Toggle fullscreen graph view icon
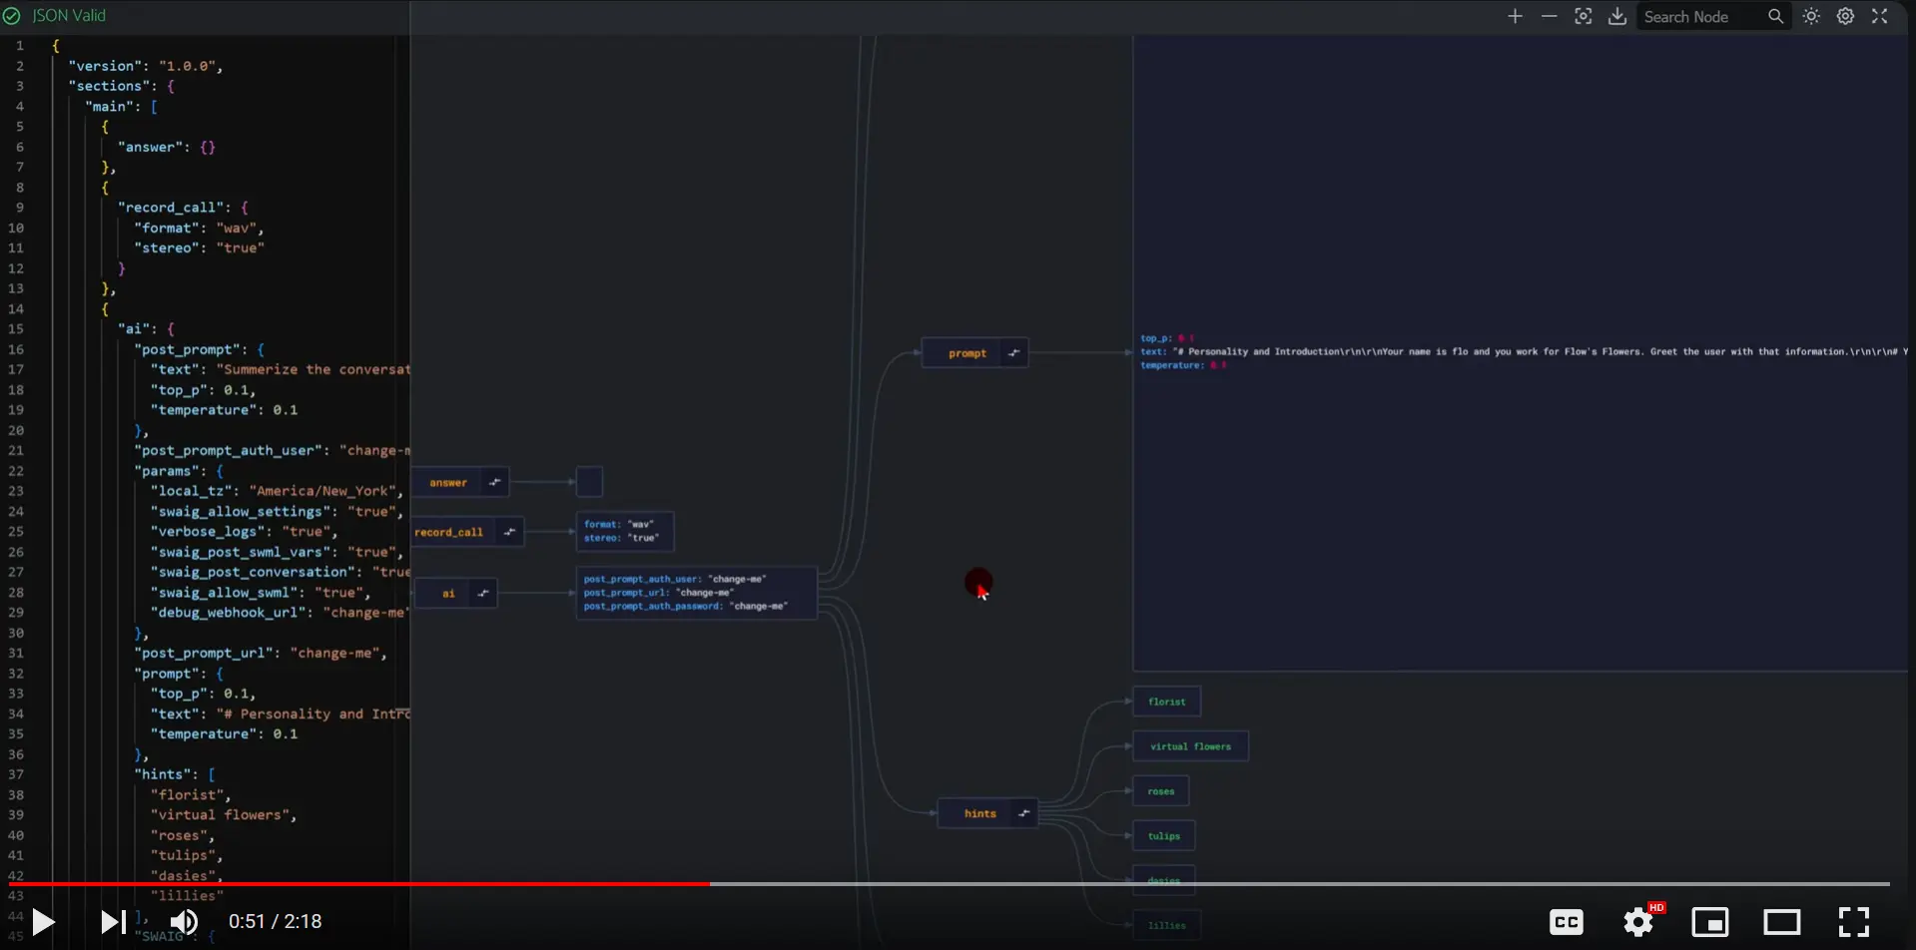This screenshot has height=950, width=1916. [x=1879, y=17]
